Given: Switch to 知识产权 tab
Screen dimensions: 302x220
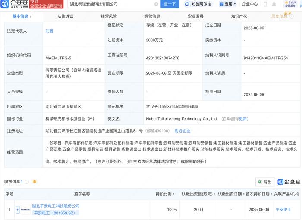Looking at the screenshot, I should click(x=239, y=16).
